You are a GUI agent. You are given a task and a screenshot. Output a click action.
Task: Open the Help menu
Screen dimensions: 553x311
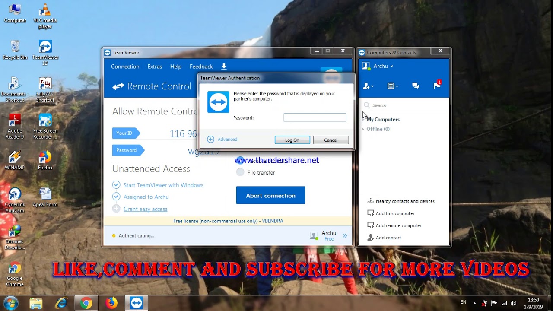coord(176,67)
